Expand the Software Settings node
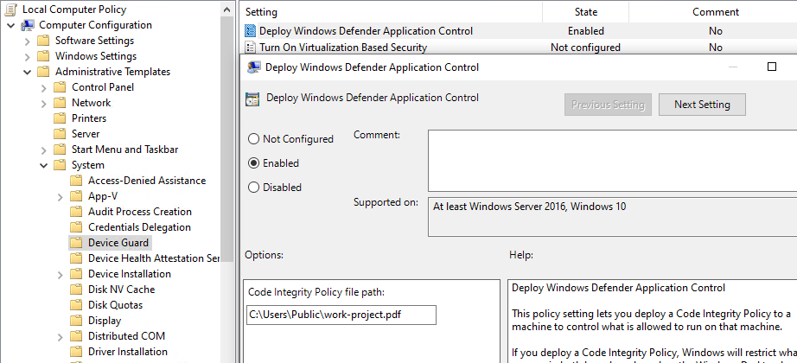The image size is (797, 363). click(x=28, y=41)
